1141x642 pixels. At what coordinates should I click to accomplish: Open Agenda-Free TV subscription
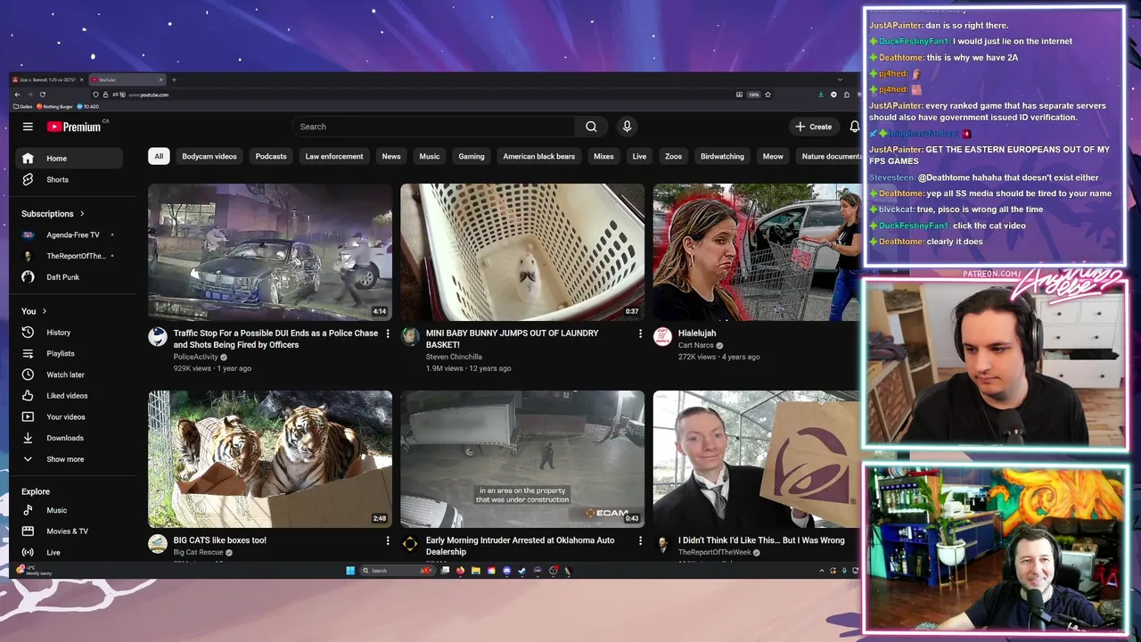pos(69,235)
